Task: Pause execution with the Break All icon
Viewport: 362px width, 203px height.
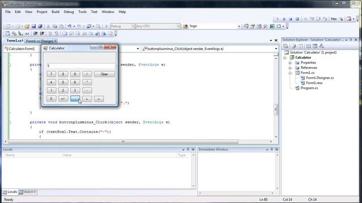Action: coord(284,19)
